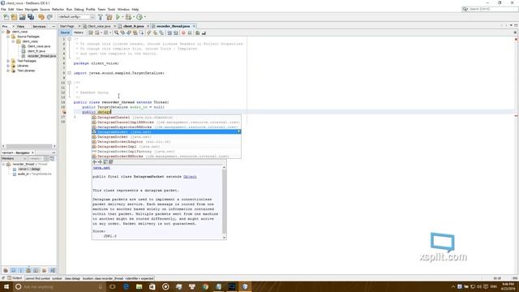Switch to the client_fr.java editor tab
The image size is (519, 292).
click(x=133, y=26)
